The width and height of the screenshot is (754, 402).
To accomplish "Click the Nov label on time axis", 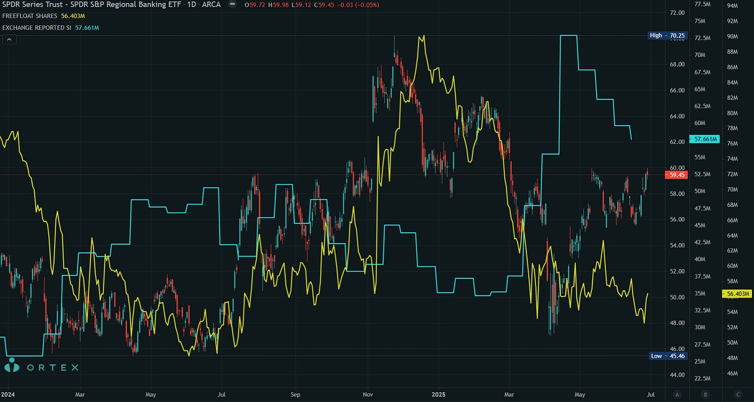I will point(368,394).
